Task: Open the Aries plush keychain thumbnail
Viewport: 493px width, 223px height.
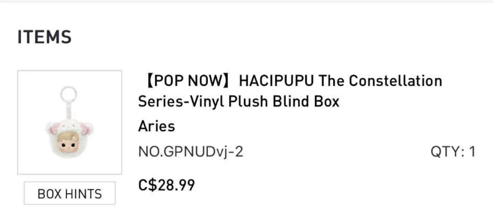Action: [x=70, y=122]
